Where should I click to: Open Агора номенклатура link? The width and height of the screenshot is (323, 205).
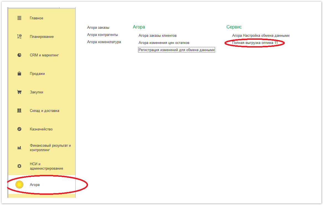[104, 42]
